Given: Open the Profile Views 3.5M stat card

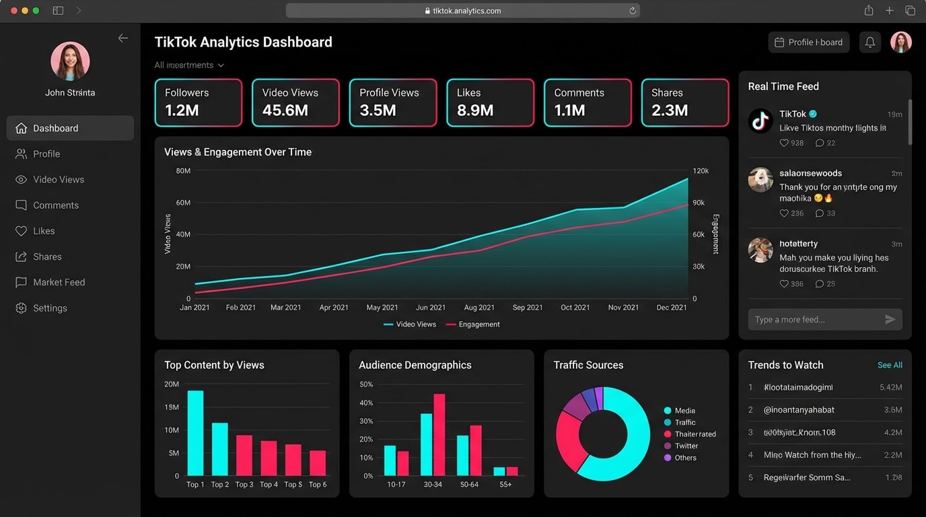Looking at the screenshot, I should 393,103.
